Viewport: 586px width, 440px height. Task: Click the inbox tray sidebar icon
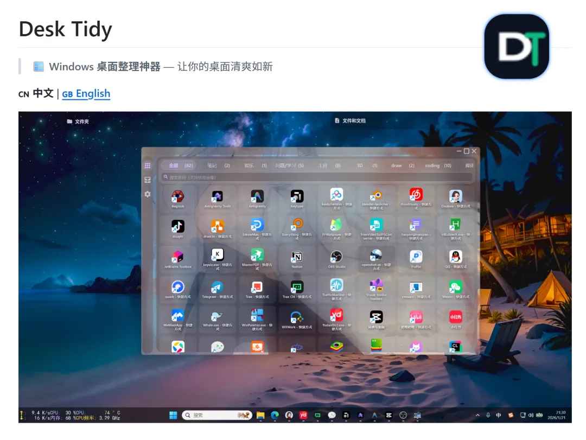(148, 180)
